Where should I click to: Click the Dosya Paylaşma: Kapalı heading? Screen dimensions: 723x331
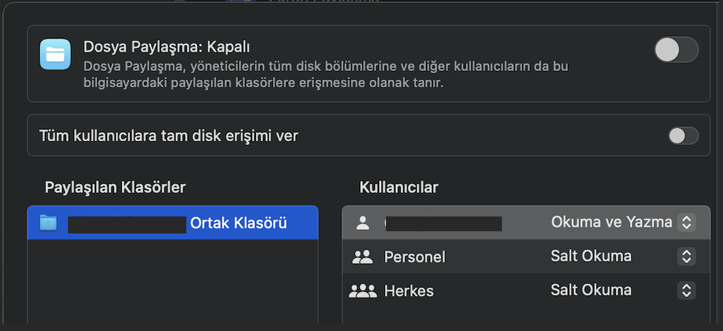[166, 47]
